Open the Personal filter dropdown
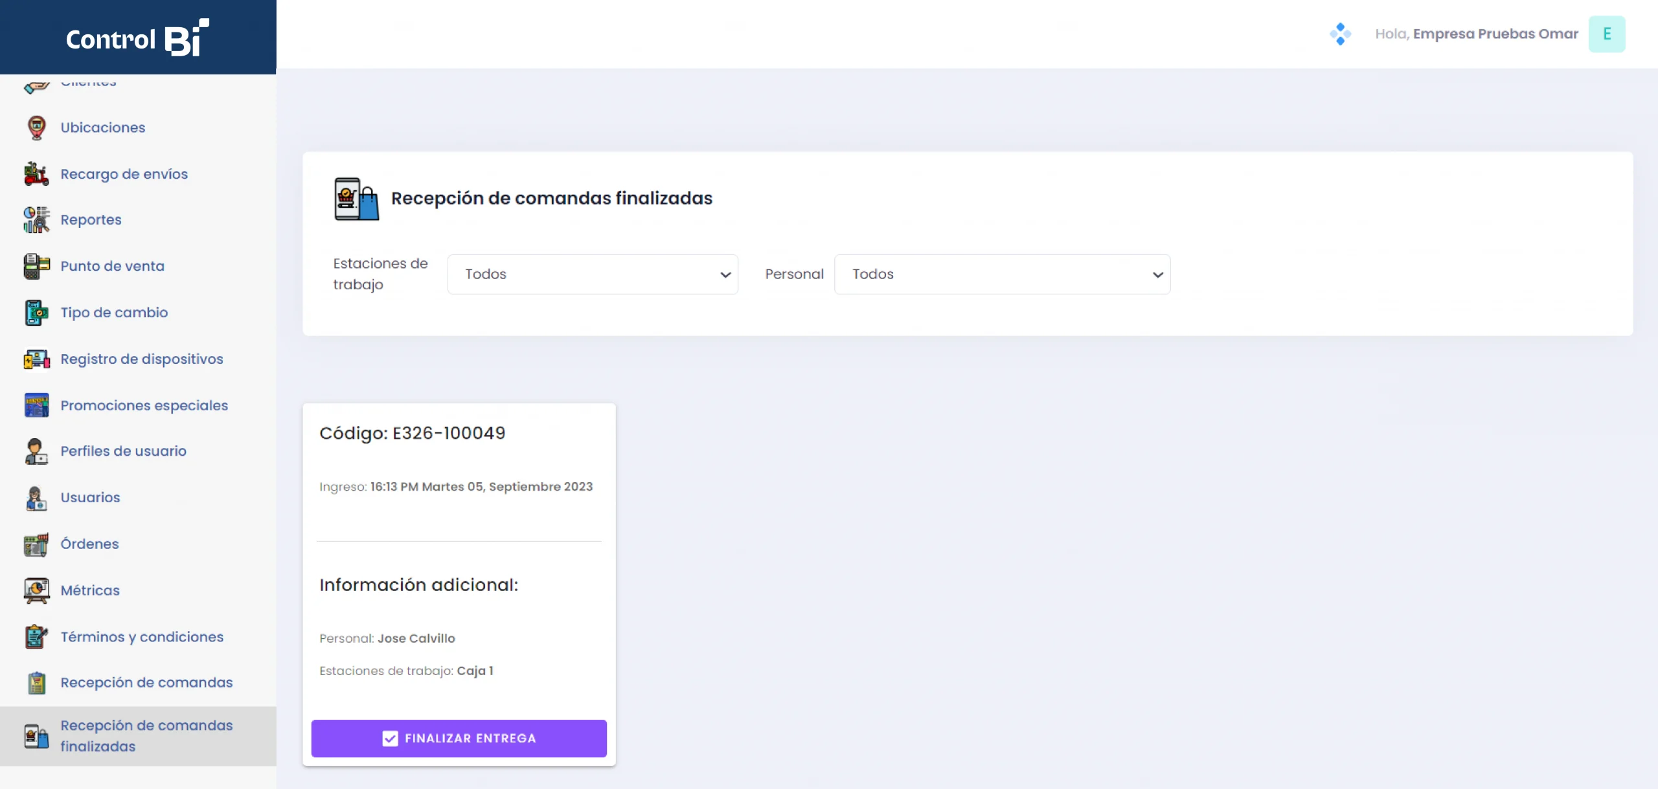This screenshot has width=1658, height=789. [x=1002, y=274]
